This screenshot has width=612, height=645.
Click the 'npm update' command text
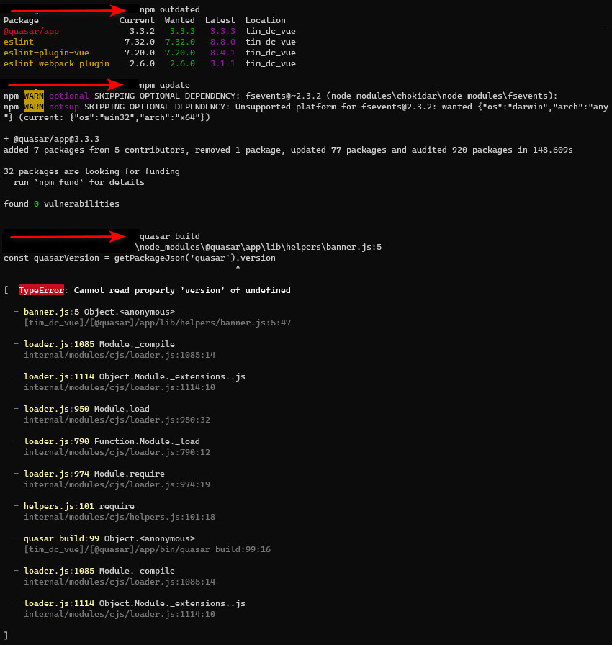[x=165, y=85]
